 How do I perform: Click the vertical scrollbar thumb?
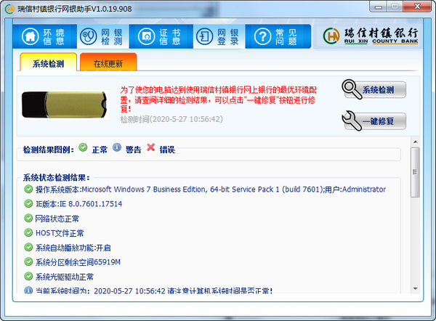(x=415, y=172)
